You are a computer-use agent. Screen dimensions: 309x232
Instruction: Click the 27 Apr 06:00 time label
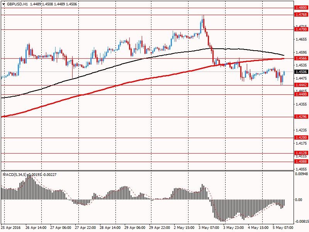[x=61, y=228]
